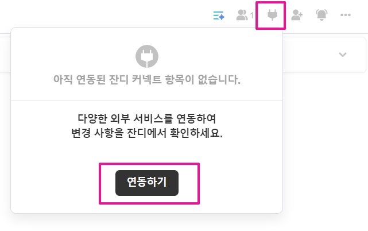The image size is (368, 231).
Task: Open the more options ellipsis menu
Action: (x=346, y=16)
